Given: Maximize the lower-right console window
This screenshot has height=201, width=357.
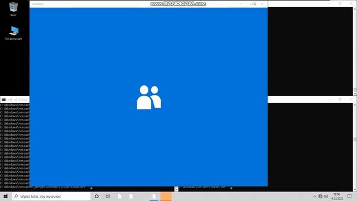Looking at the screenshot, I should pyautogui.click(x=340, y=99).
